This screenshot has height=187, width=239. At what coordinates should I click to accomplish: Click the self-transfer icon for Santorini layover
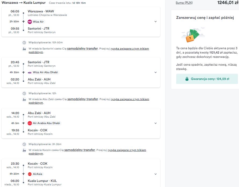24,49
